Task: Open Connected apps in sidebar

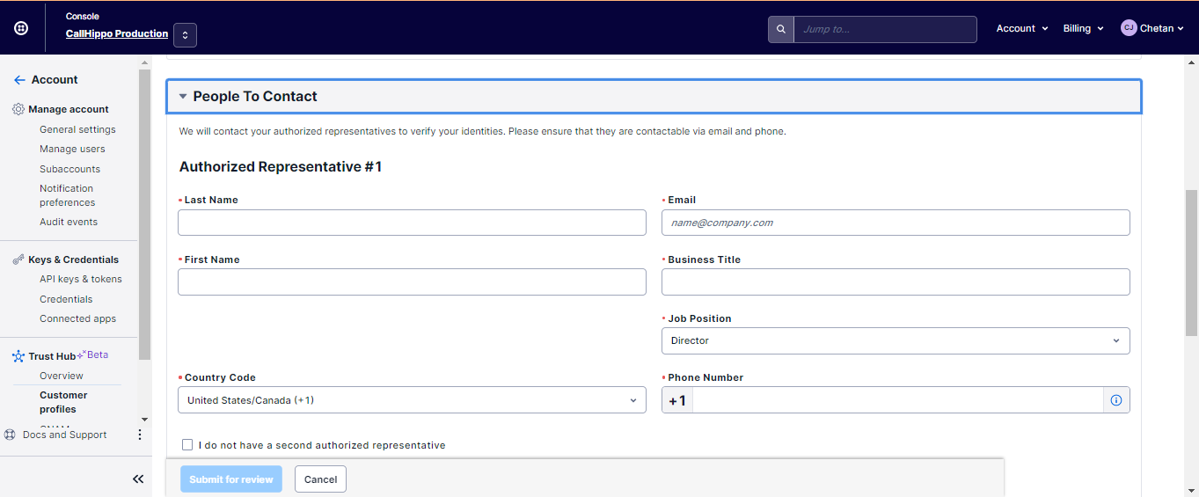Action: [x=77, y=318]
